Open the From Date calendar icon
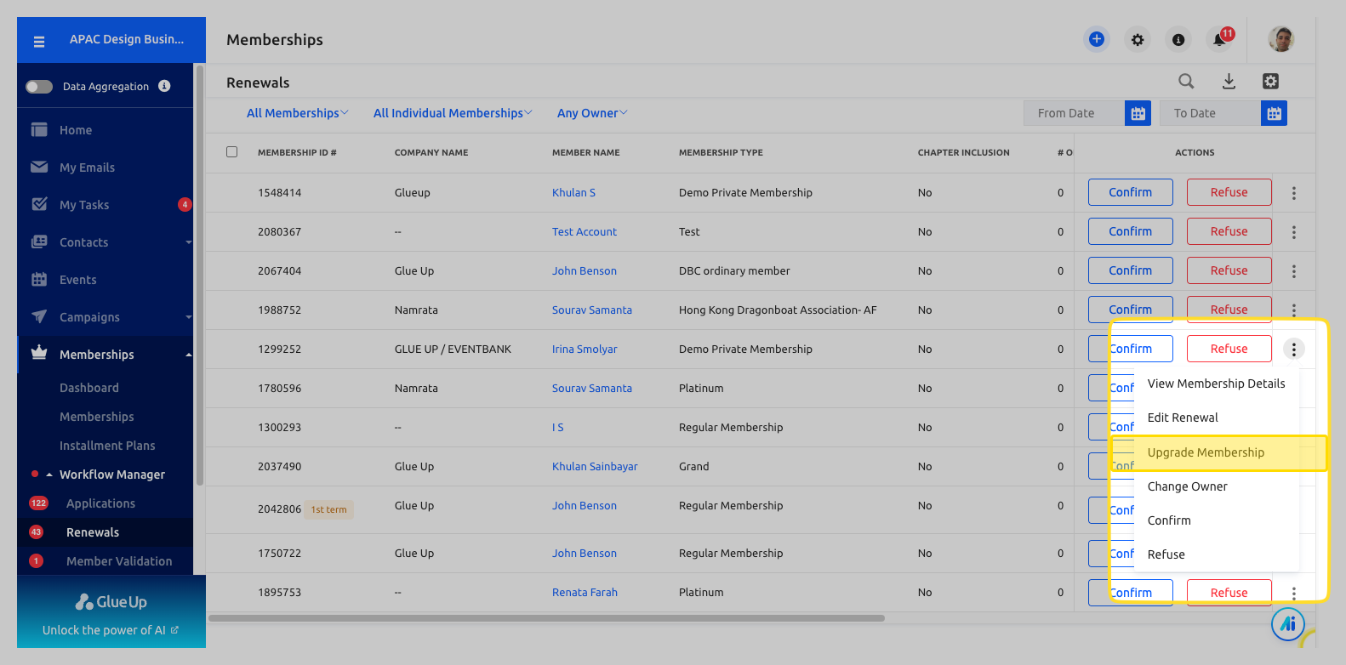1346x665 pixels. click(x=1138, y=113)
